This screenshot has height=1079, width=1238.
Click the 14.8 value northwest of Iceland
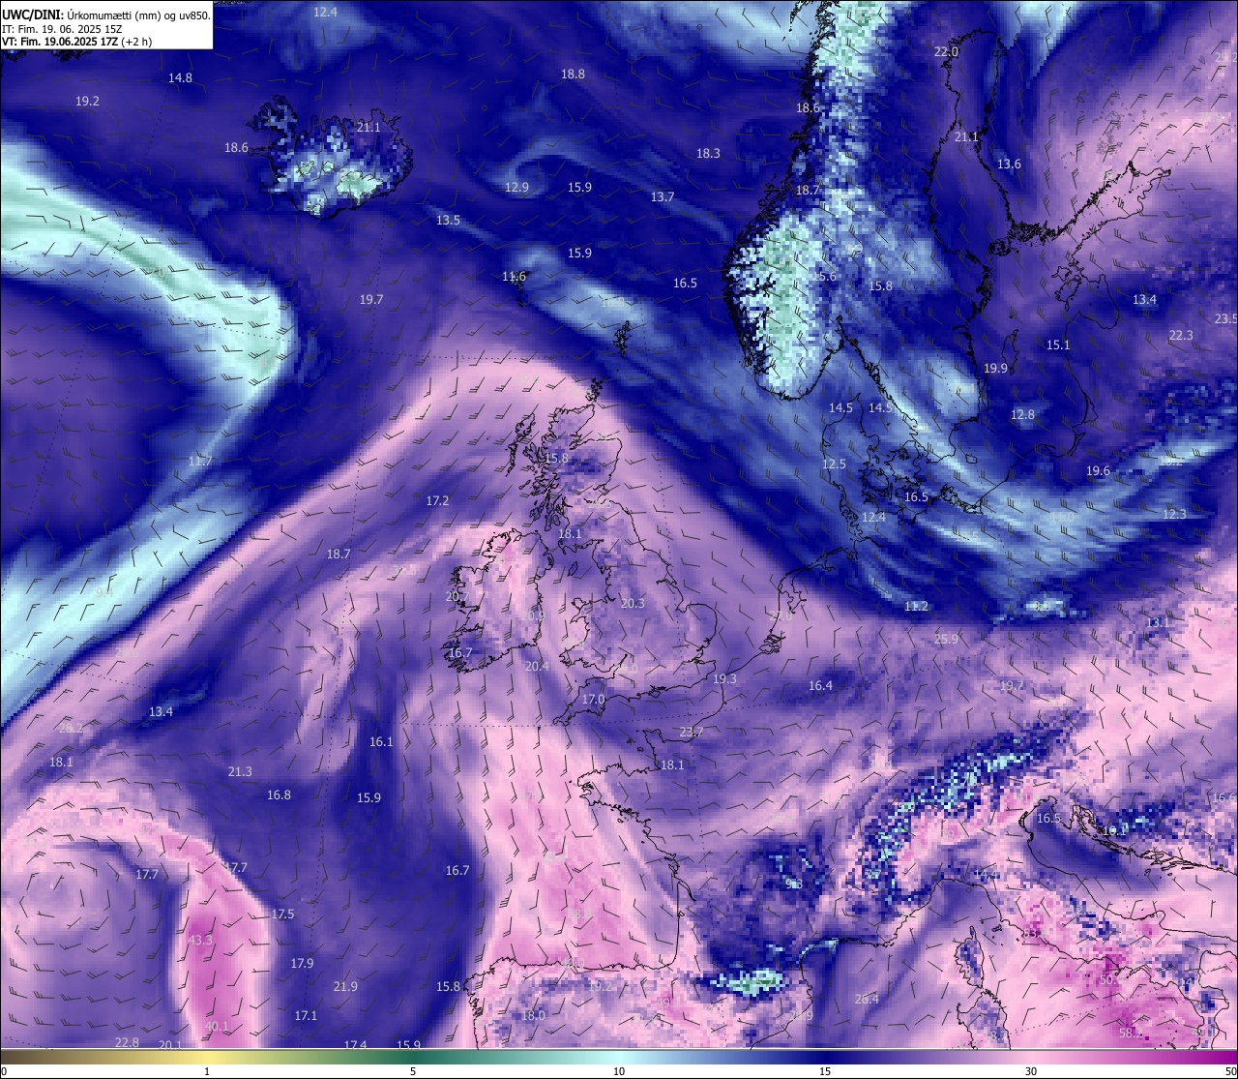point(180,77)
